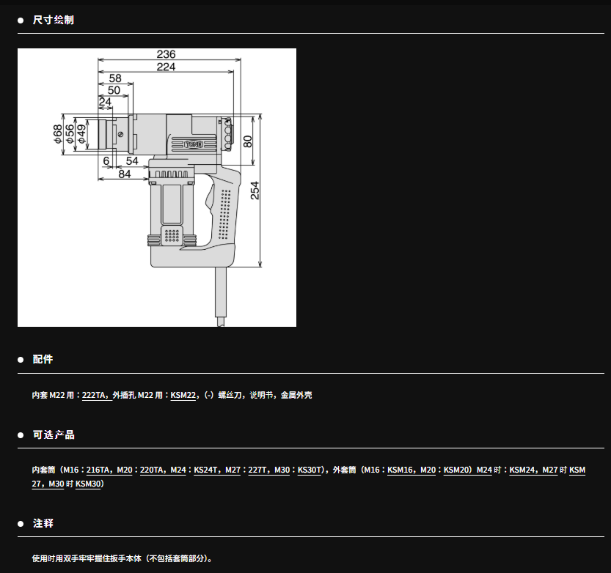
Task: Click the bullet icon beside 可选产品
Action: [x=21, y=435]
